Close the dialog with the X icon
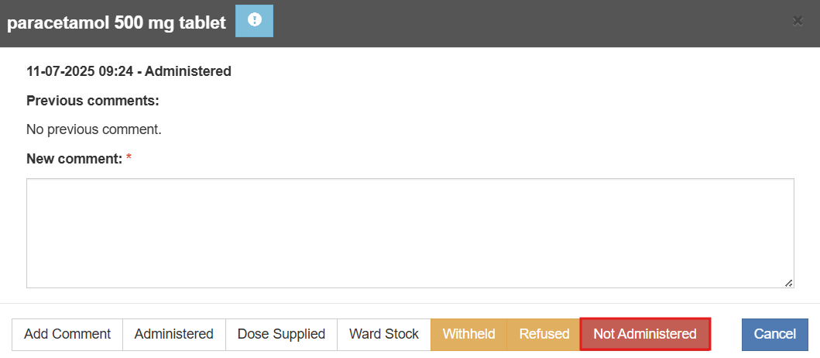The width and height of the screenshot is (820, 358). [x=798, y=21]
